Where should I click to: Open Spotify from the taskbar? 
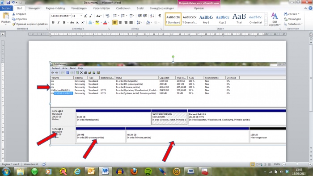coord(148,171)
